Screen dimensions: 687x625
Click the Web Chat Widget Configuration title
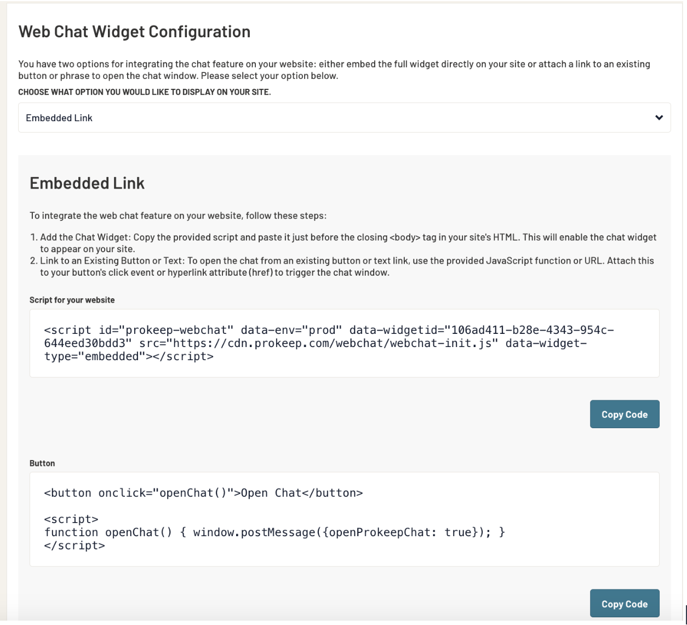coord(134,31)
